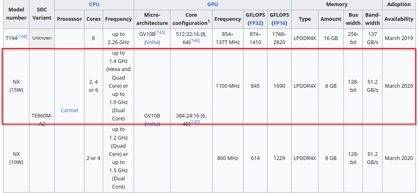This screenshot has width=418, height=193.
Task: Select the 'Adoption' group header
Action: click(x=399, y=4)
